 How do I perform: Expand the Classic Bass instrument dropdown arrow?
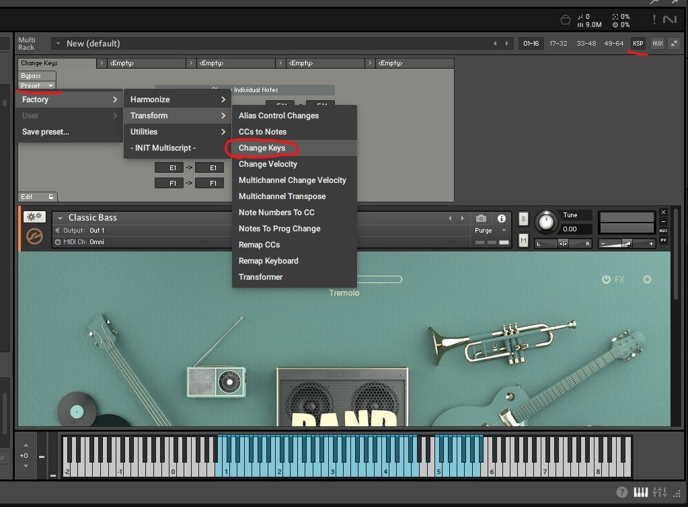click(x=60, y=218)
